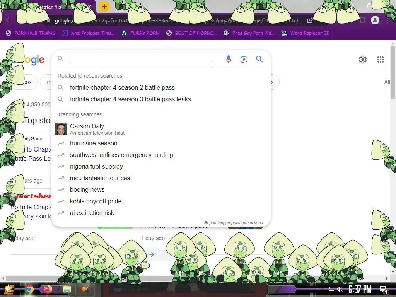Click the right arrow under top stories
This screenshot has width=396, height=297.
(x=152, y=254)
